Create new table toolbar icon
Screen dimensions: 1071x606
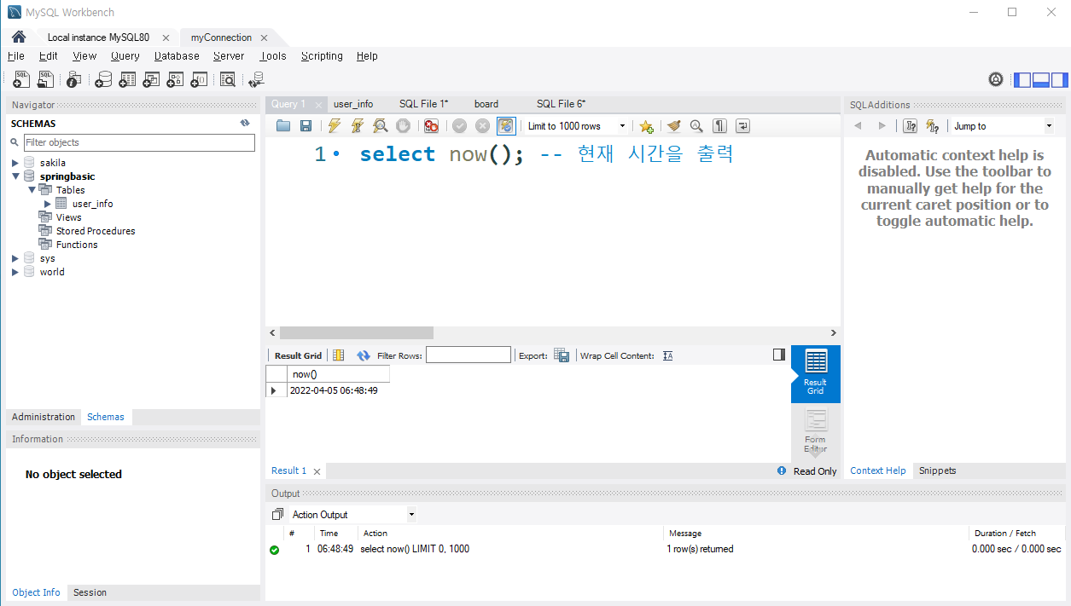pos(127,79)
